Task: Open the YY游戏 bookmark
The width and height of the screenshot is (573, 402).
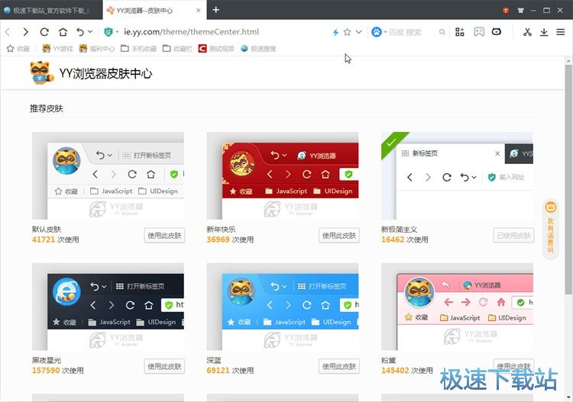Action: [58, 49]
